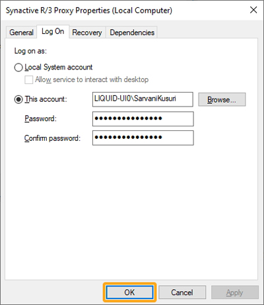This screenshot has width=264, height=305.
Task: Go to the Dependencies tab
Action: (x=132, y=32)
